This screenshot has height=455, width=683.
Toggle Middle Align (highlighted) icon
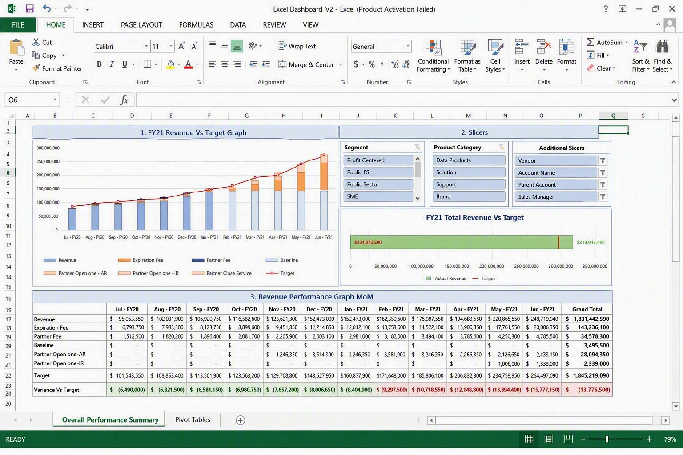(237, 46)
